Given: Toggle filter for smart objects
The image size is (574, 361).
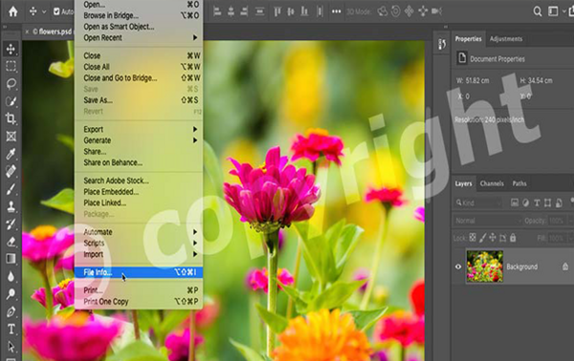Looking at the screenshot, I should tap(559, 202).
